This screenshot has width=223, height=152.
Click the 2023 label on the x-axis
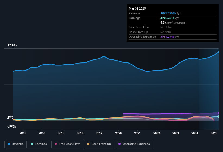(176, 133)
